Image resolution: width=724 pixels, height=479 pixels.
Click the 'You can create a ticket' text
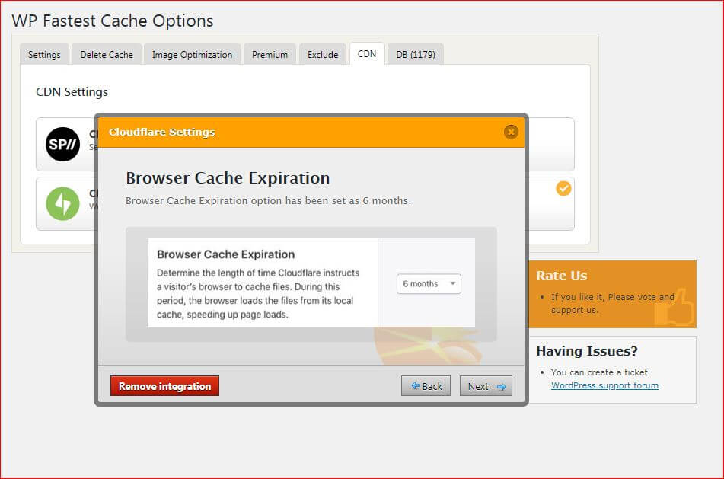click(599, 372)
